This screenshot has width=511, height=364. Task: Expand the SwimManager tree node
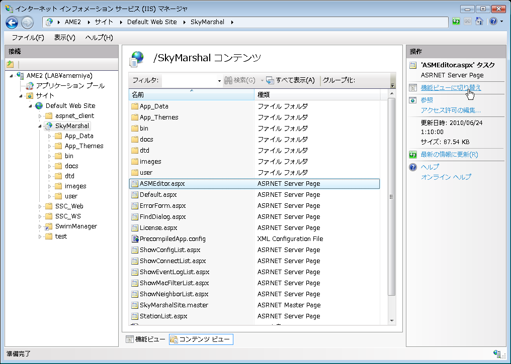40,227
